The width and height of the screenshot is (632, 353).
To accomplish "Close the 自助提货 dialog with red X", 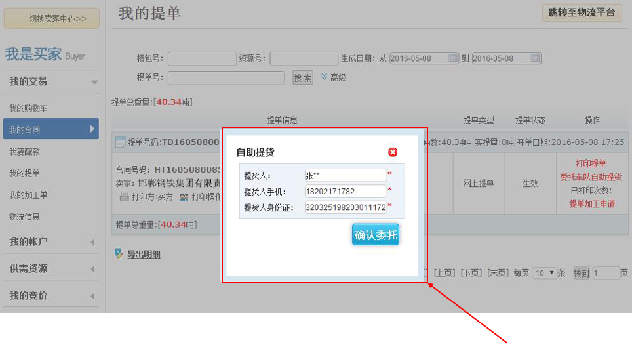I will click(393, 152).
